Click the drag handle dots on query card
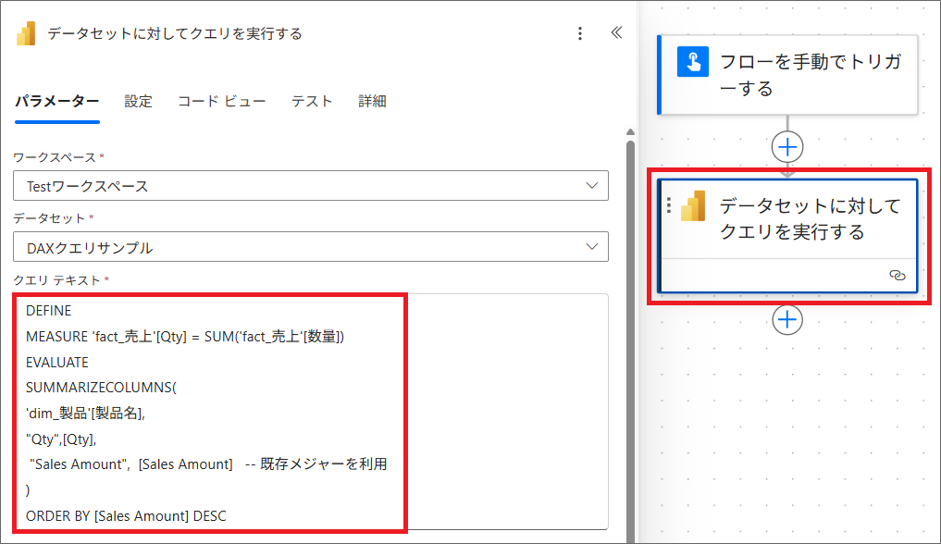The image size is (941, 544). pos(669,205)
